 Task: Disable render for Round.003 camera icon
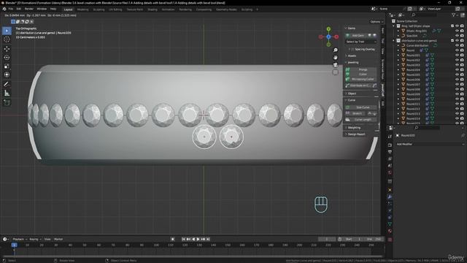[462, 65]
